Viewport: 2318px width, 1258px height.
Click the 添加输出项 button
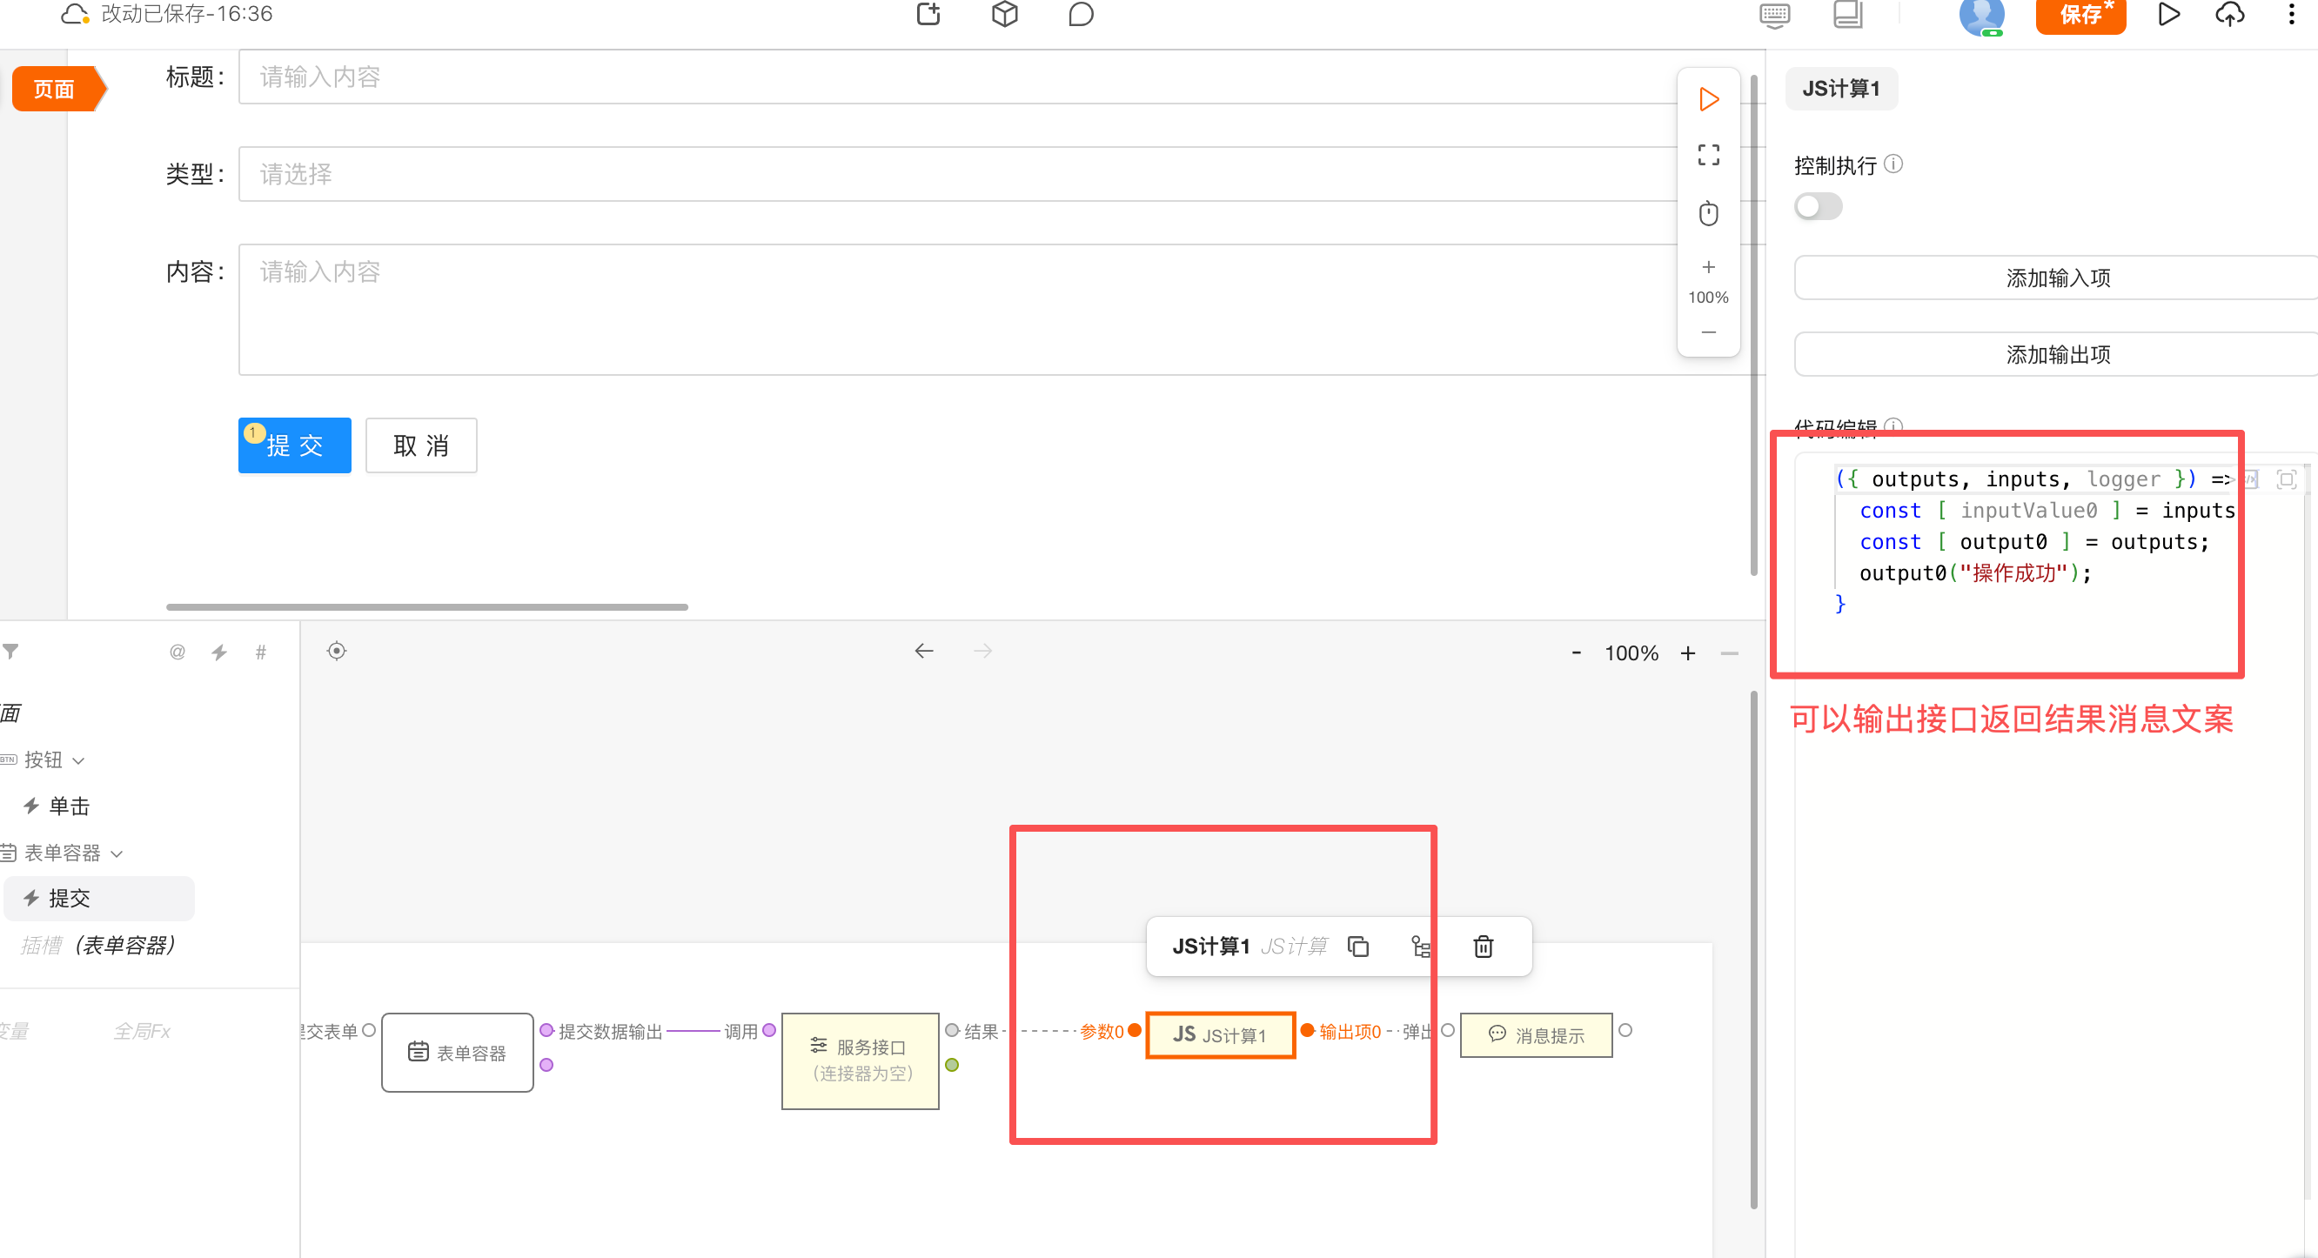2057,355
